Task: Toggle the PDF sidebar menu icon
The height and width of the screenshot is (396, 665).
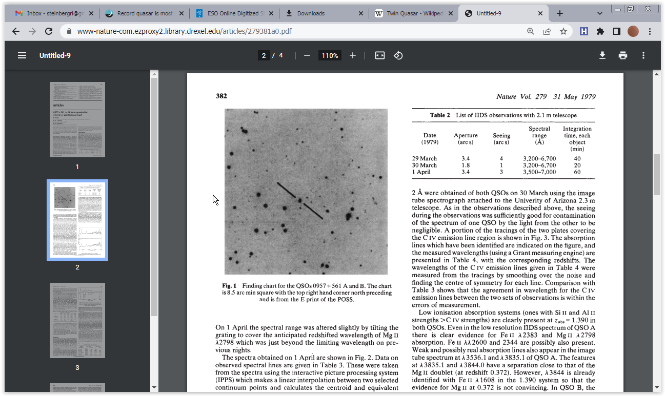Action: [x=22, y=55]
